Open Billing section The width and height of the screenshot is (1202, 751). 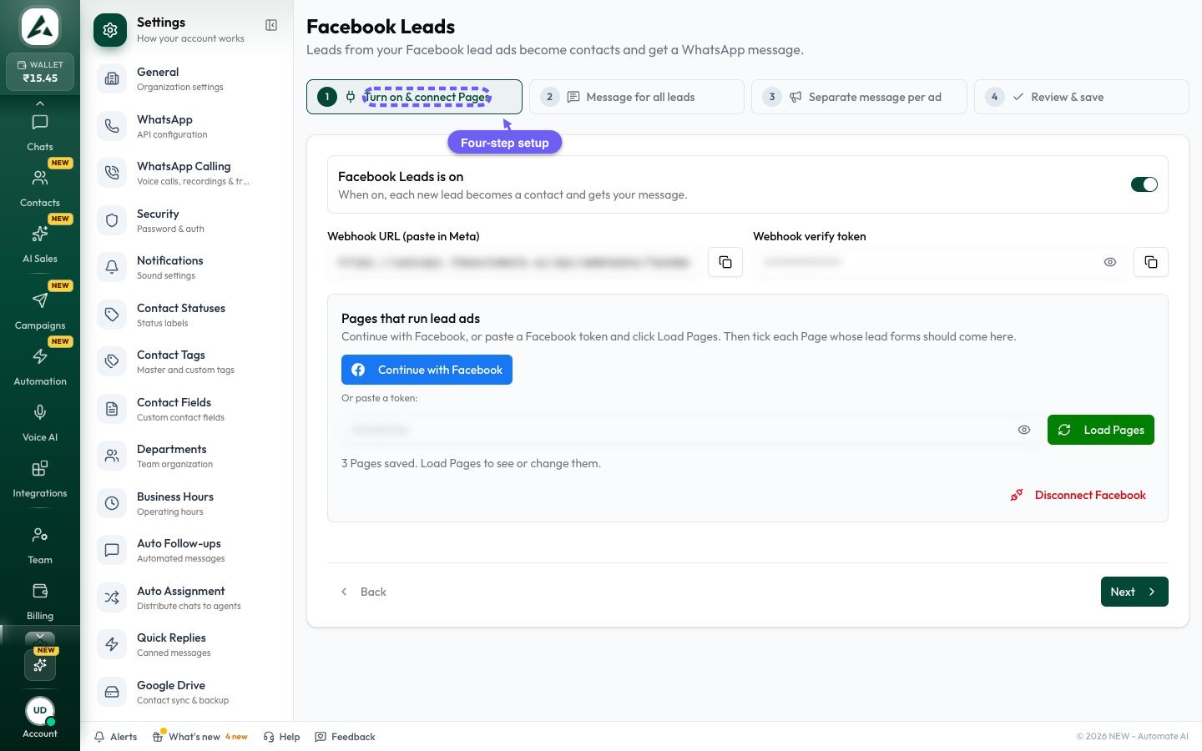click(39, 602)
